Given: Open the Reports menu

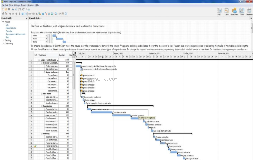Looking at the screenshot, I should (24, 5).
